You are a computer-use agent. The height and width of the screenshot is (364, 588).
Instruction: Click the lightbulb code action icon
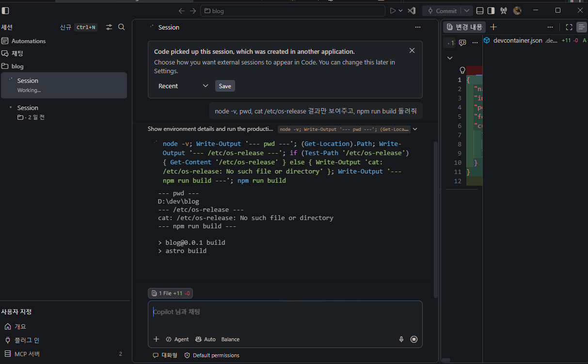(x=462, y=70)
